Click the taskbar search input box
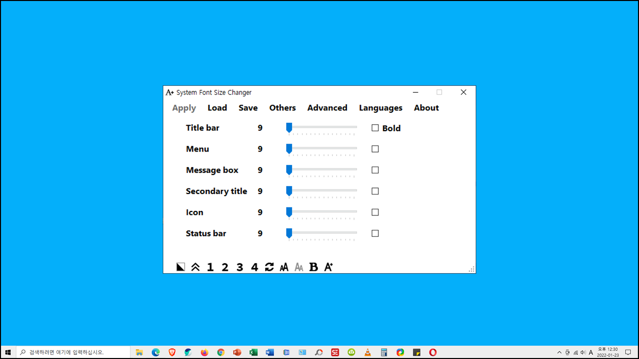Screen dimensions: 639x359 [x=73, y=352]
